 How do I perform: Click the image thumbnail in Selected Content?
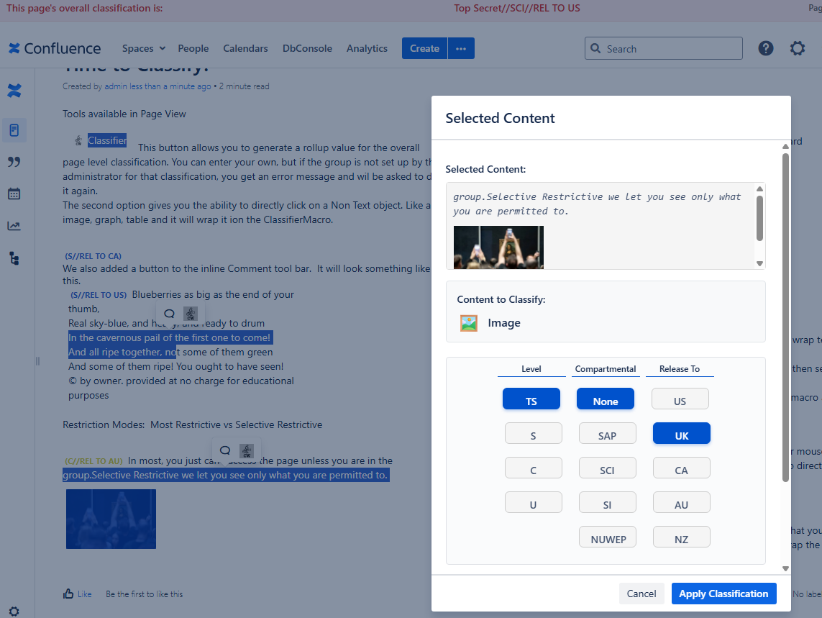tap(498, 247)
